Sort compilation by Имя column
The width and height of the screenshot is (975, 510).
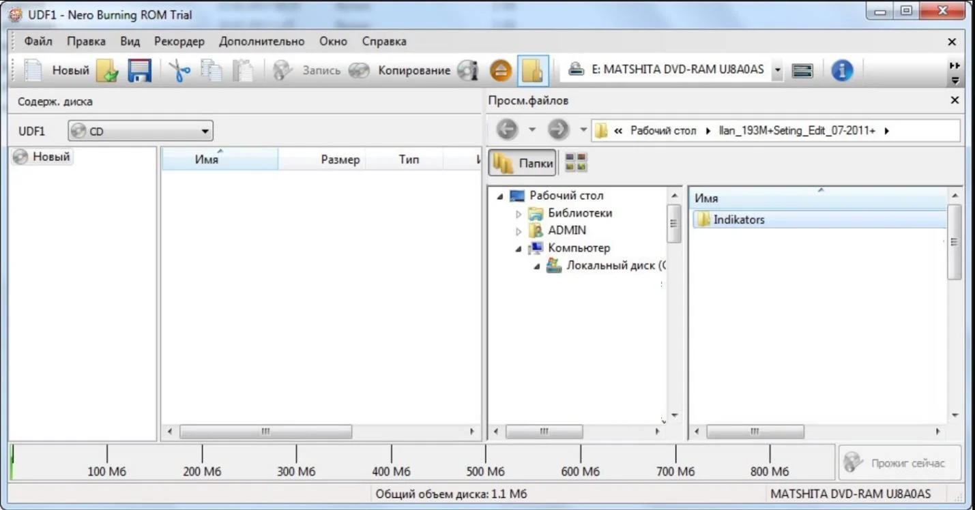[x=220, y=160]
